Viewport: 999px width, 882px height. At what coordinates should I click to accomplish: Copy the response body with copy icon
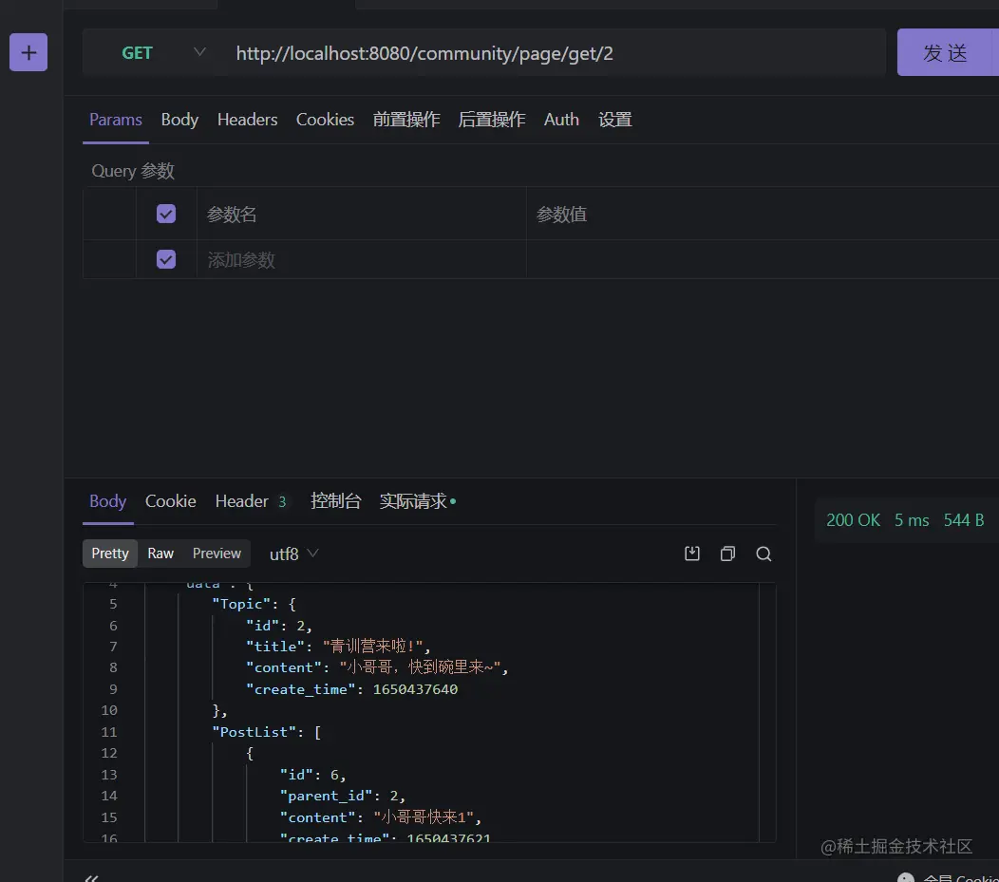click(x=727, y=554)
